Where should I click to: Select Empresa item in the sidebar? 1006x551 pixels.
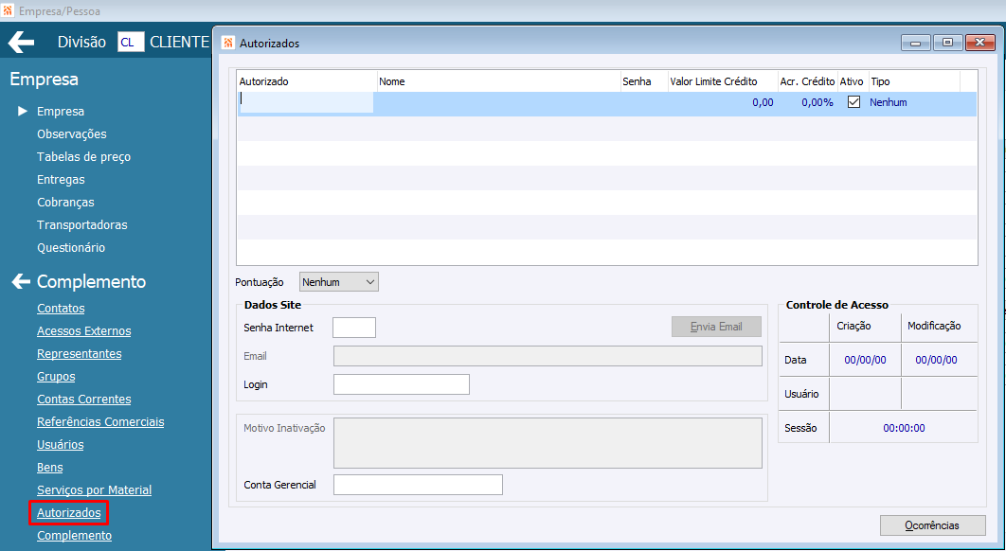61,111
